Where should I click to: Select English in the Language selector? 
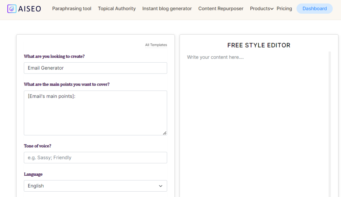tap(95, 186)
